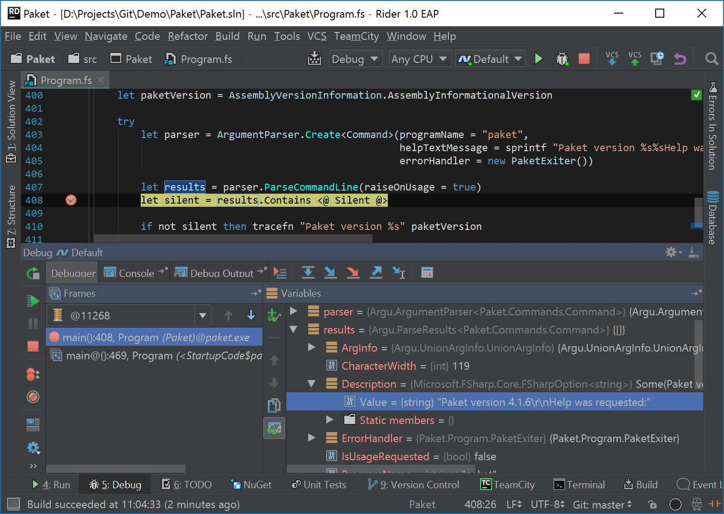Select frame main@():469 in Frames list
The height and width of the screenshot is (514, 724).
(x=154, y=356)
